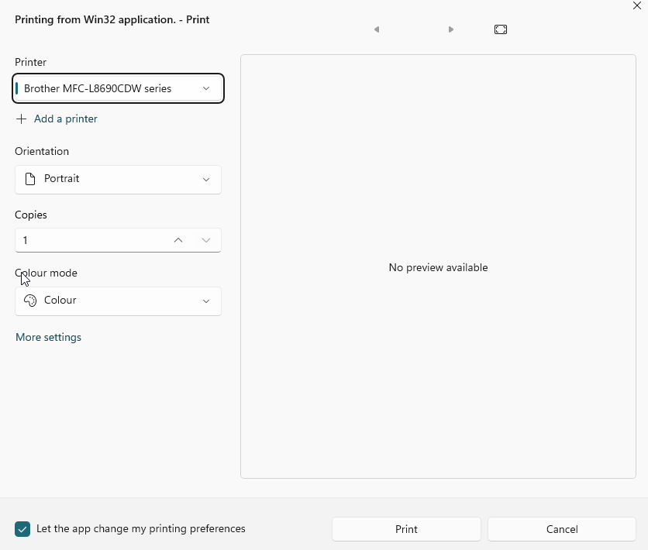Increase copies with the up arrow
Image resolution: width=648 pixels, height=550 pixels.
point(178,240)
